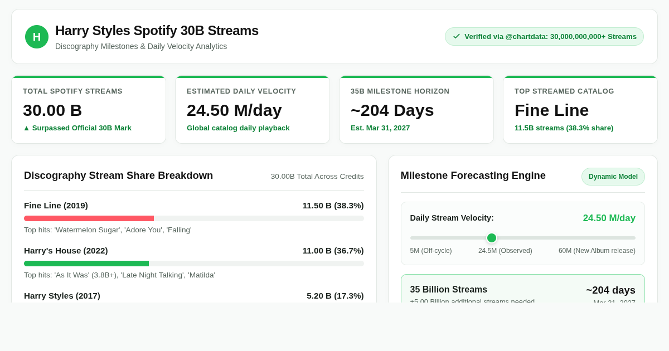Click 30.00B Total Across Credits label
The width and height of the screenshot is (669, 351).
click(317, 177)
